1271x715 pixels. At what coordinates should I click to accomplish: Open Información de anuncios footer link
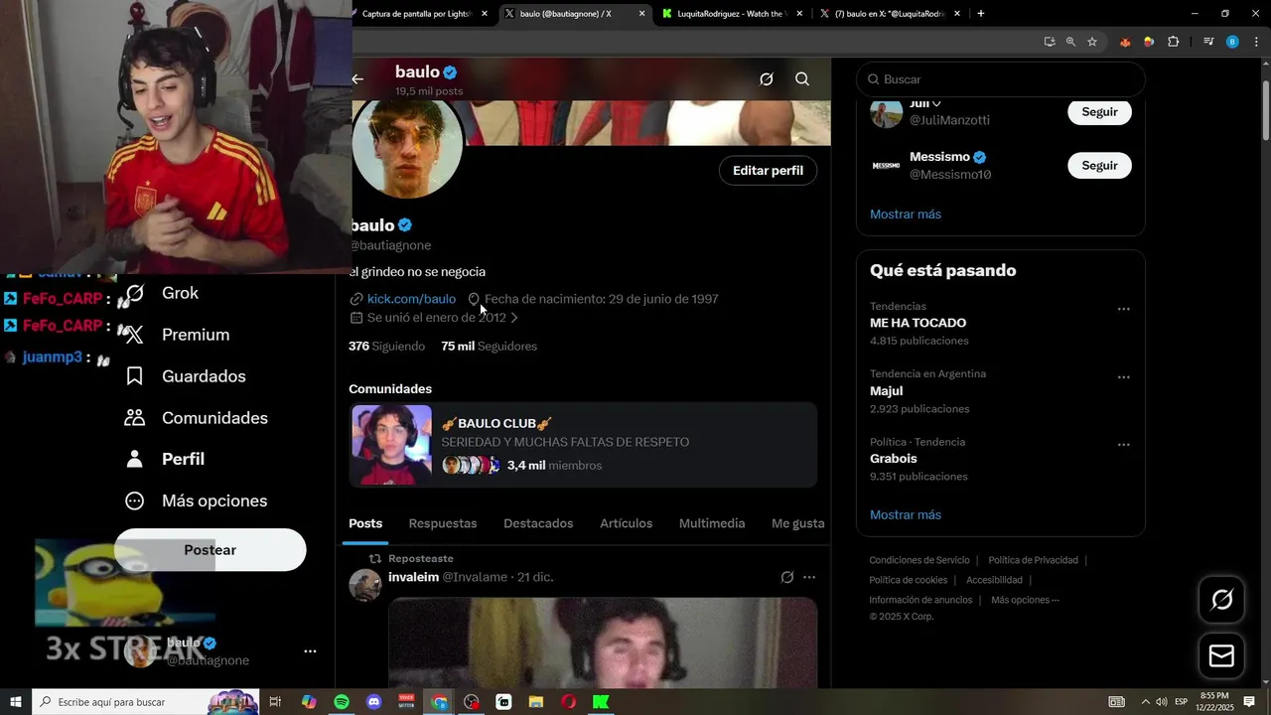[x=920, y=600]
